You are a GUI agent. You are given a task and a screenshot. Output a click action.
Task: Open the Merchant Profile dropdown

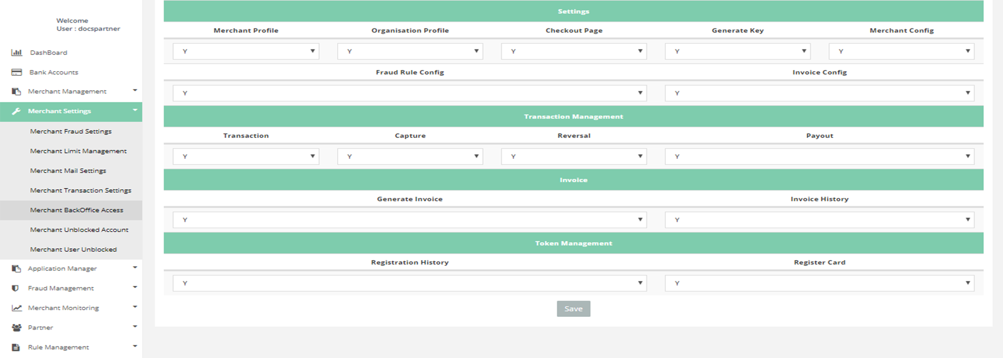coord(246,51)
